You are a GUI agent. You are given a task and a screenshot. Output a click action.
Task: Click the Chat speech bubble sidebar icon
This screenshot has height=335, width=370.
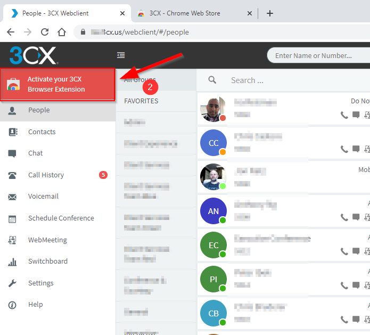pos(12,153)
